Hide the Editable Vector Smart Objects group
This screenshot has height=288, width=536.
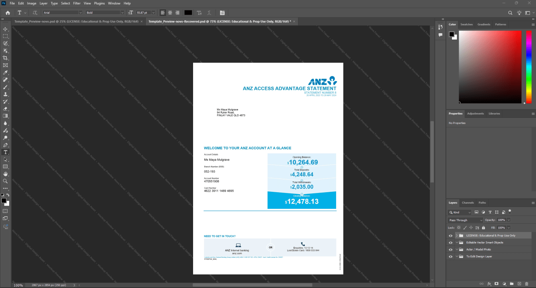(x=451, y=242)
